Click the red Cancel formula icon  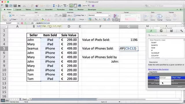coord(22,23)
